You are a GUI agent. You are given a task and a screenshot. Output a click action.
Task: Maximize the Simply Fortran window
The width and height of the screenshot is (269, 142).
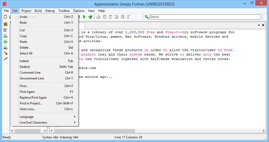click(252, 3)
